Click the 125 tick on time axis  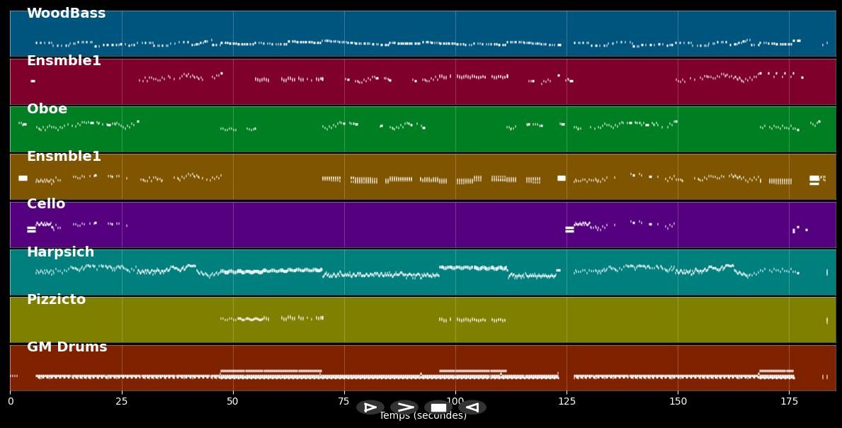tap(567, 401)
